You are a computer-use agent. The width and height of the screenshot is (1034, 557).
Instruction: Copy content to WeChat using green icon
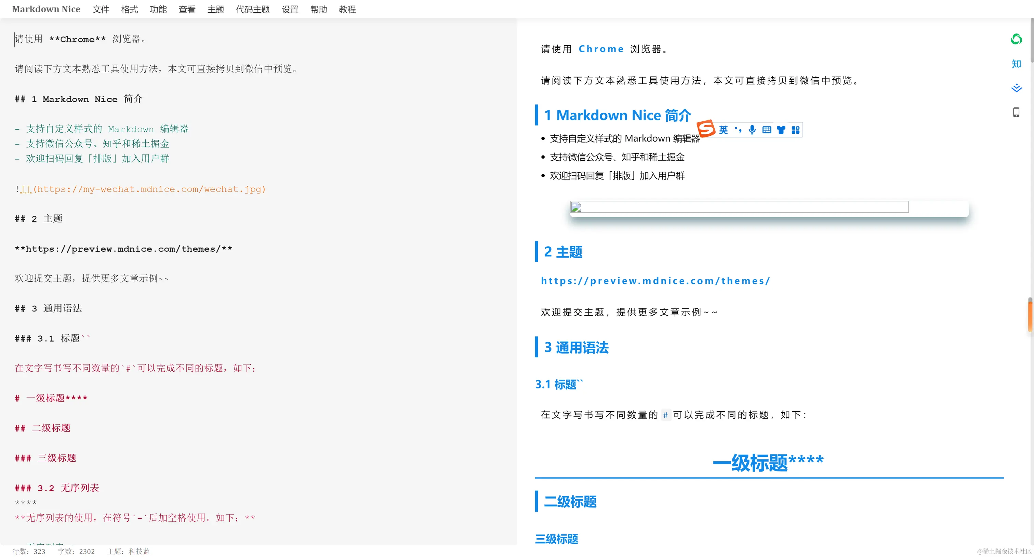coord(1016,39)
